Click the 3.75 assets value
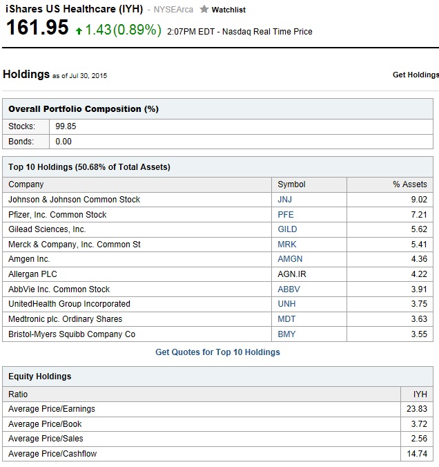This screenshot has width=439, height=467. pyautogui.click(x=419, y=304)
